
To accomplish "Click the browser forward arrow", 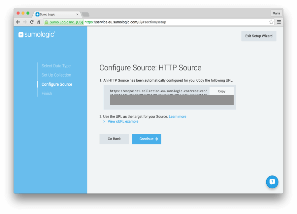I will (x=25, y=22).
